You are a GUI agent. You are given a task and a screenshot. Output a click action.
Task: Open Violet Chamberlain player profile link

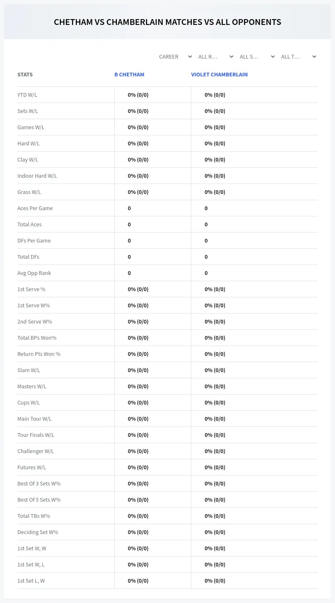[x=219, y=75]
